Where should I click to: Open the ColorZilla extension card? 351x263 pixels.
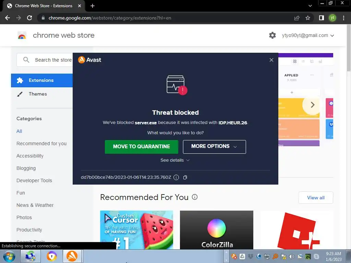[217, 230]
